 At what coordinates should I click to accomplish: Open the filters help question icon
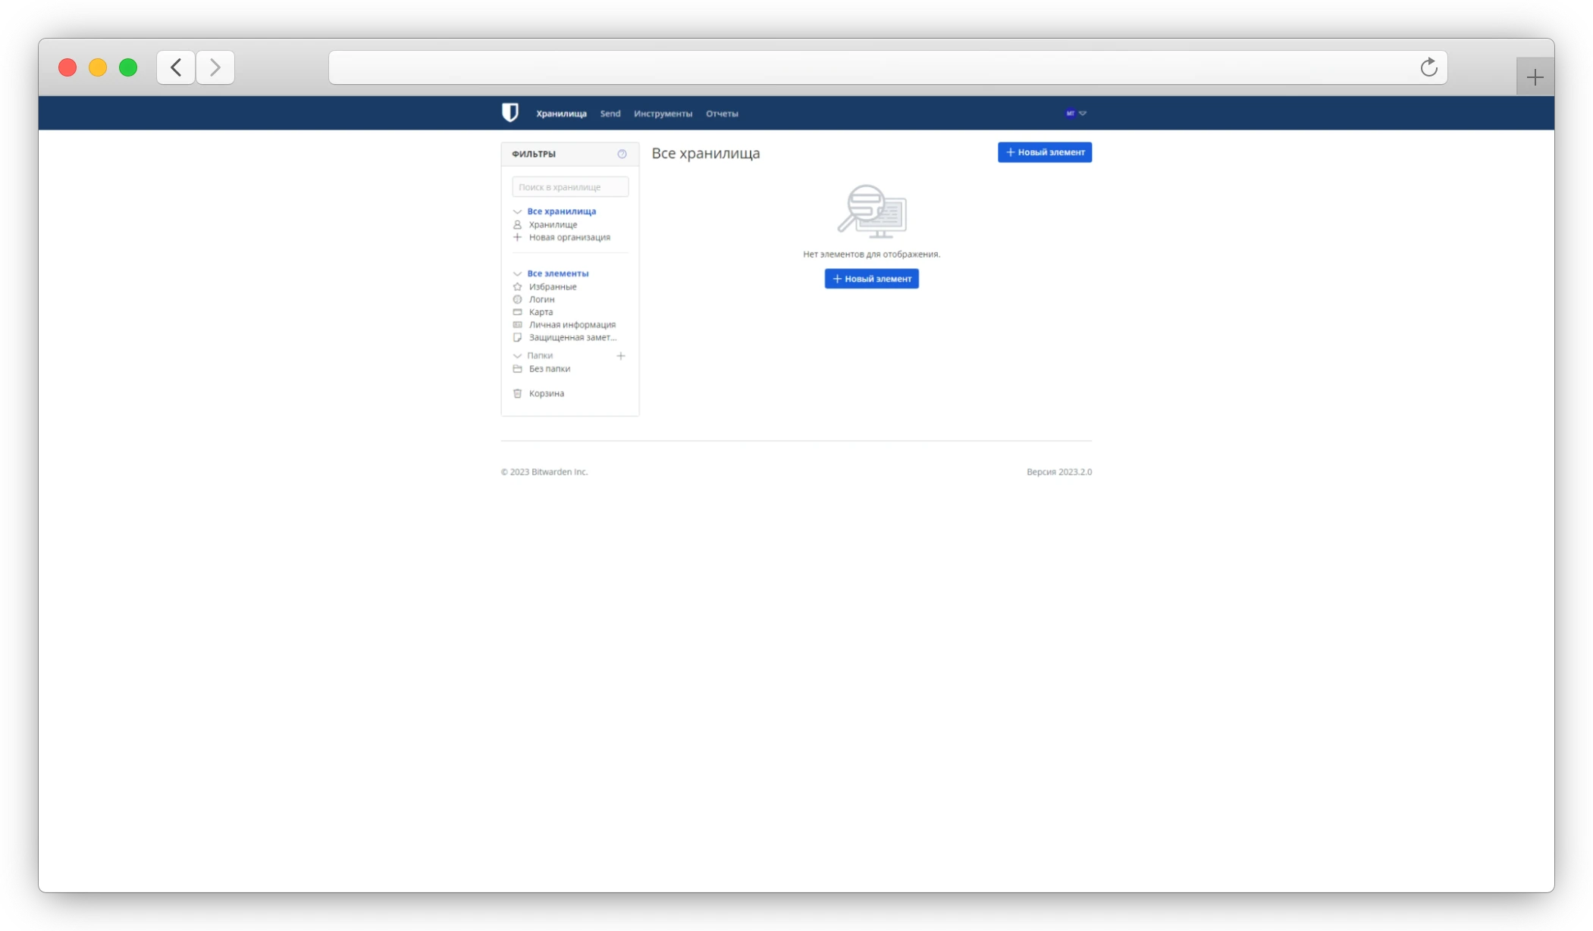point(622,154)
